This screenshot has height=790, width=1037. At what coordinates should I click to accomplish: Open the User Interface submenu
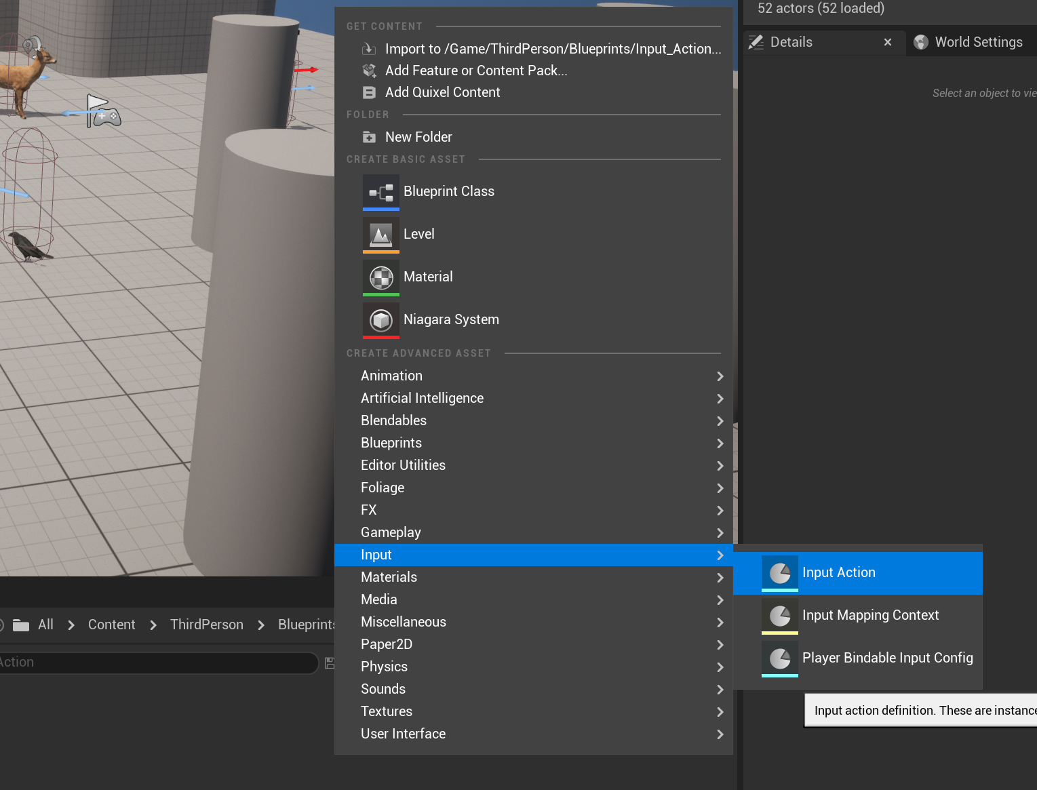tap(403, 734)
